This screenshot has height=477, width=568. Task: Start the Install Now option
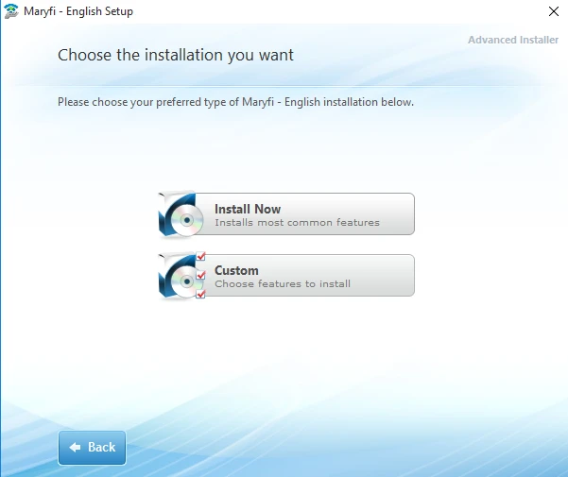click(x=302, y=214)
